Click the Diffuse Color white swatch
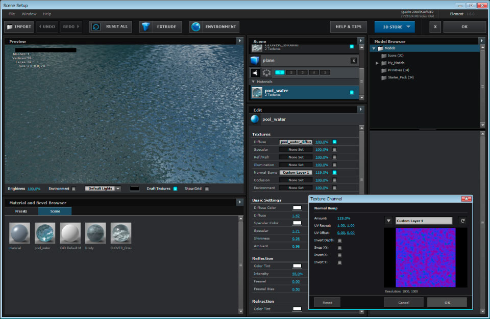 pyautogui.click(x=297, y=208)
